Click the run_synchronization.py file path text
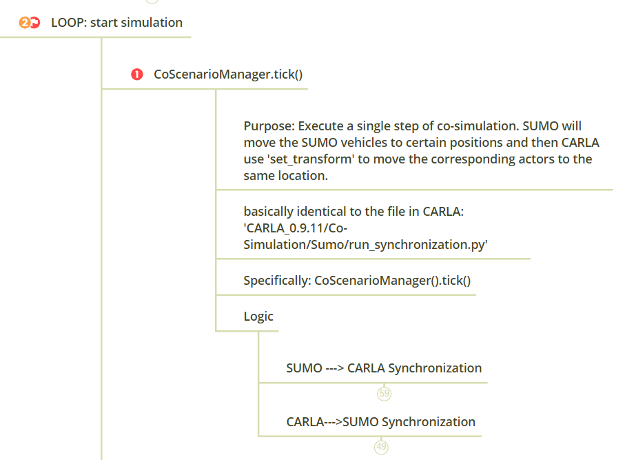The width and height of the screenshot is (625, 460). coord(365,245)
